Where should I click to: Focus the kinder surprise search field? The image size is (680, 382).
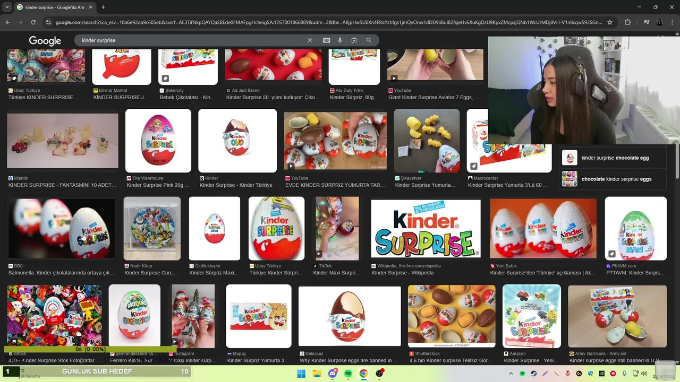191,40
